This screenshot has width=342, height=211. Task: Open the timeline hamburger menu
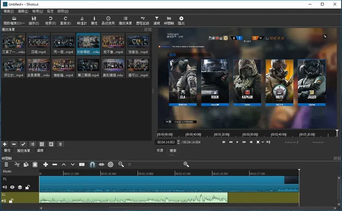point(6,164)
